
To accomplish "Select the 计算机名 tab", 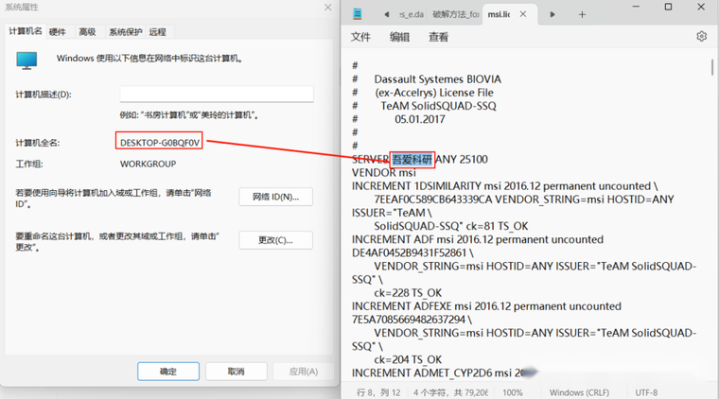I will (26, 31).
